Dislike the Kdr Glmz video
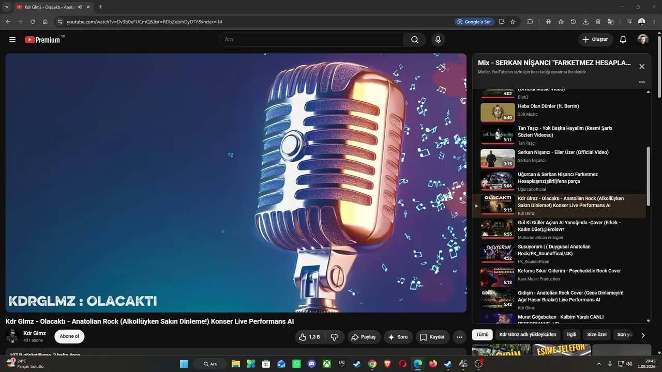This screenshot has height=372, width=662. (334, 337)
